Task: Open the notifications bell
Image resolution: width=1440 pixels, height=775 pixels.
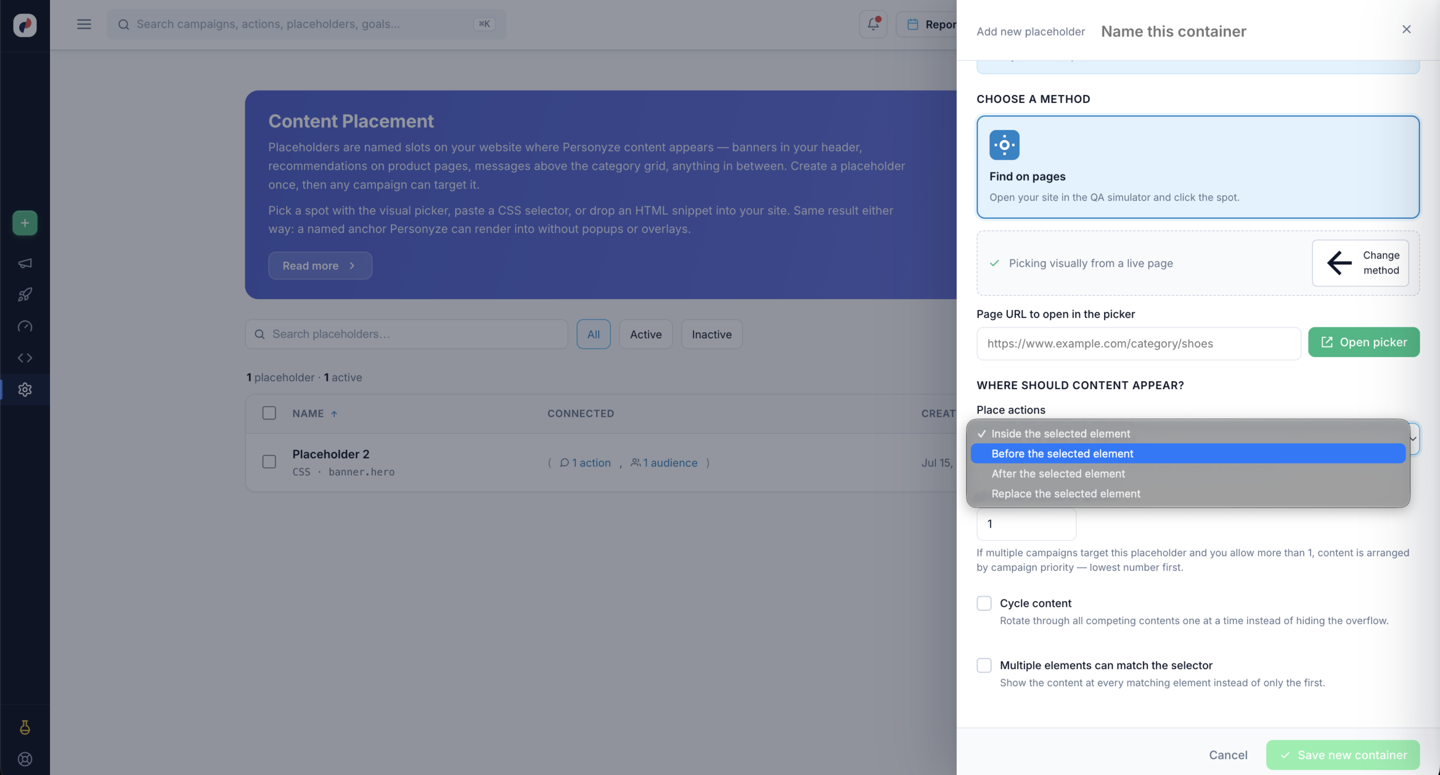Action: coord(873,24)
